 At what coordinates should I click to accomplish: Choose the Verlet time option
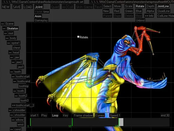pyautogui.click(x=42, y=11)
